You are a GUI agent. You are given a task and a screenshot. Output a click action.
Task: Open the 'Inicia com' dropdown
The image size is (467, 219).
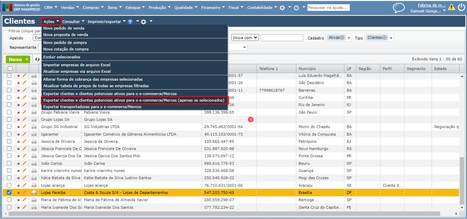(245, 38)
